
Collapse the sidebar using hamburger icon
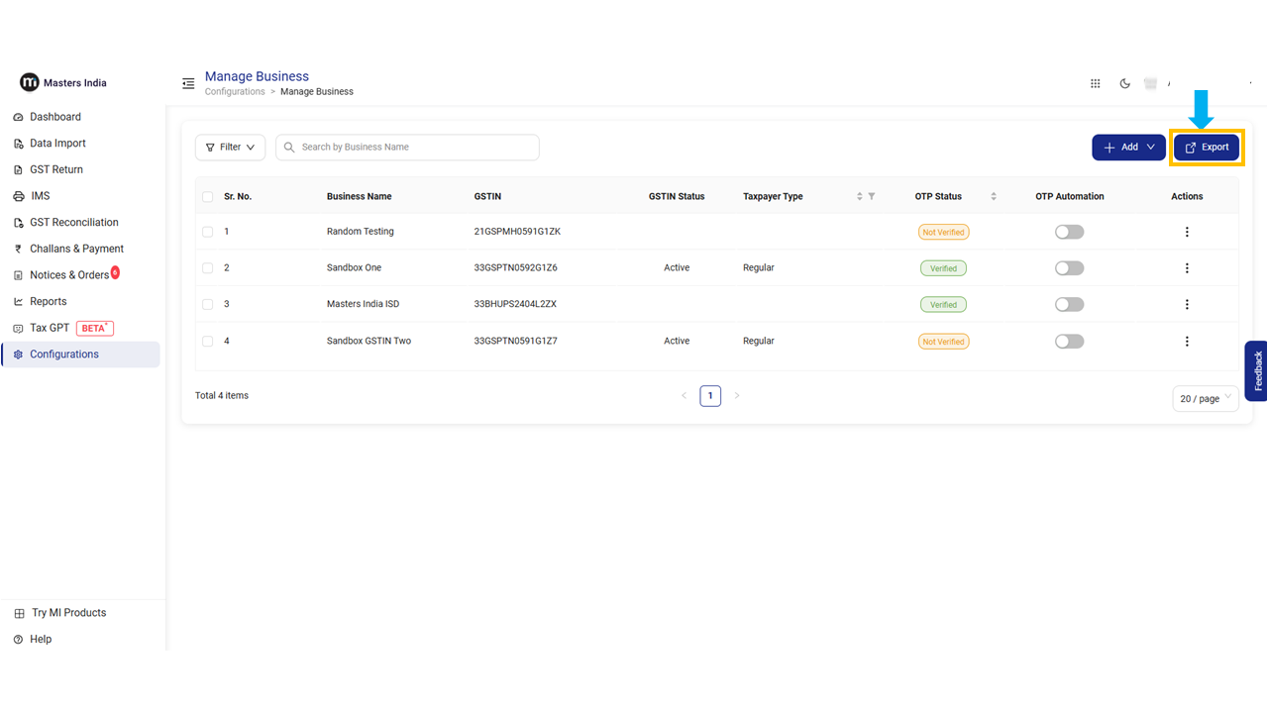[188, 84]
